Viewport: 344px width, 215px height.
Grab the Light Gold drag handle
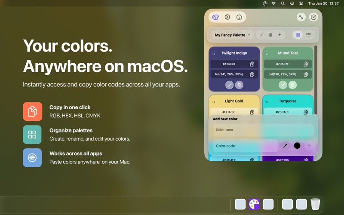pyautogui.click(x=214, y=101)
